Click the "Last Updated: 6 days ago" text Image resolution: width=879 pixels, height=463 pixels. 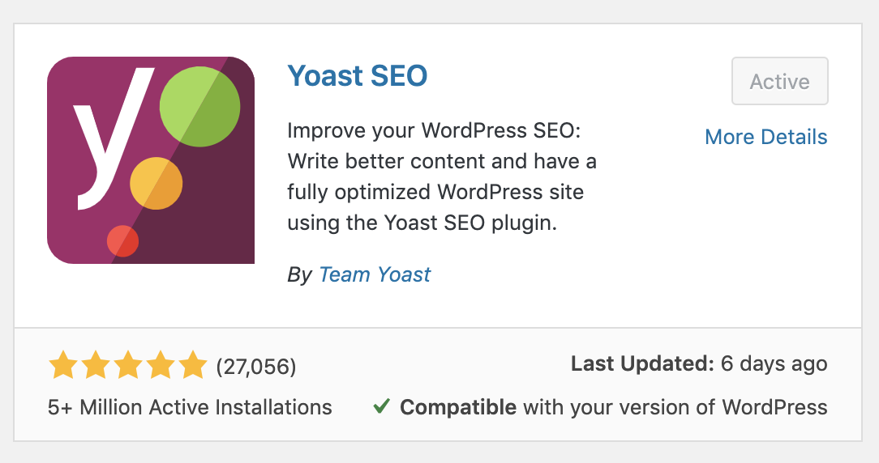click(699, 364)
